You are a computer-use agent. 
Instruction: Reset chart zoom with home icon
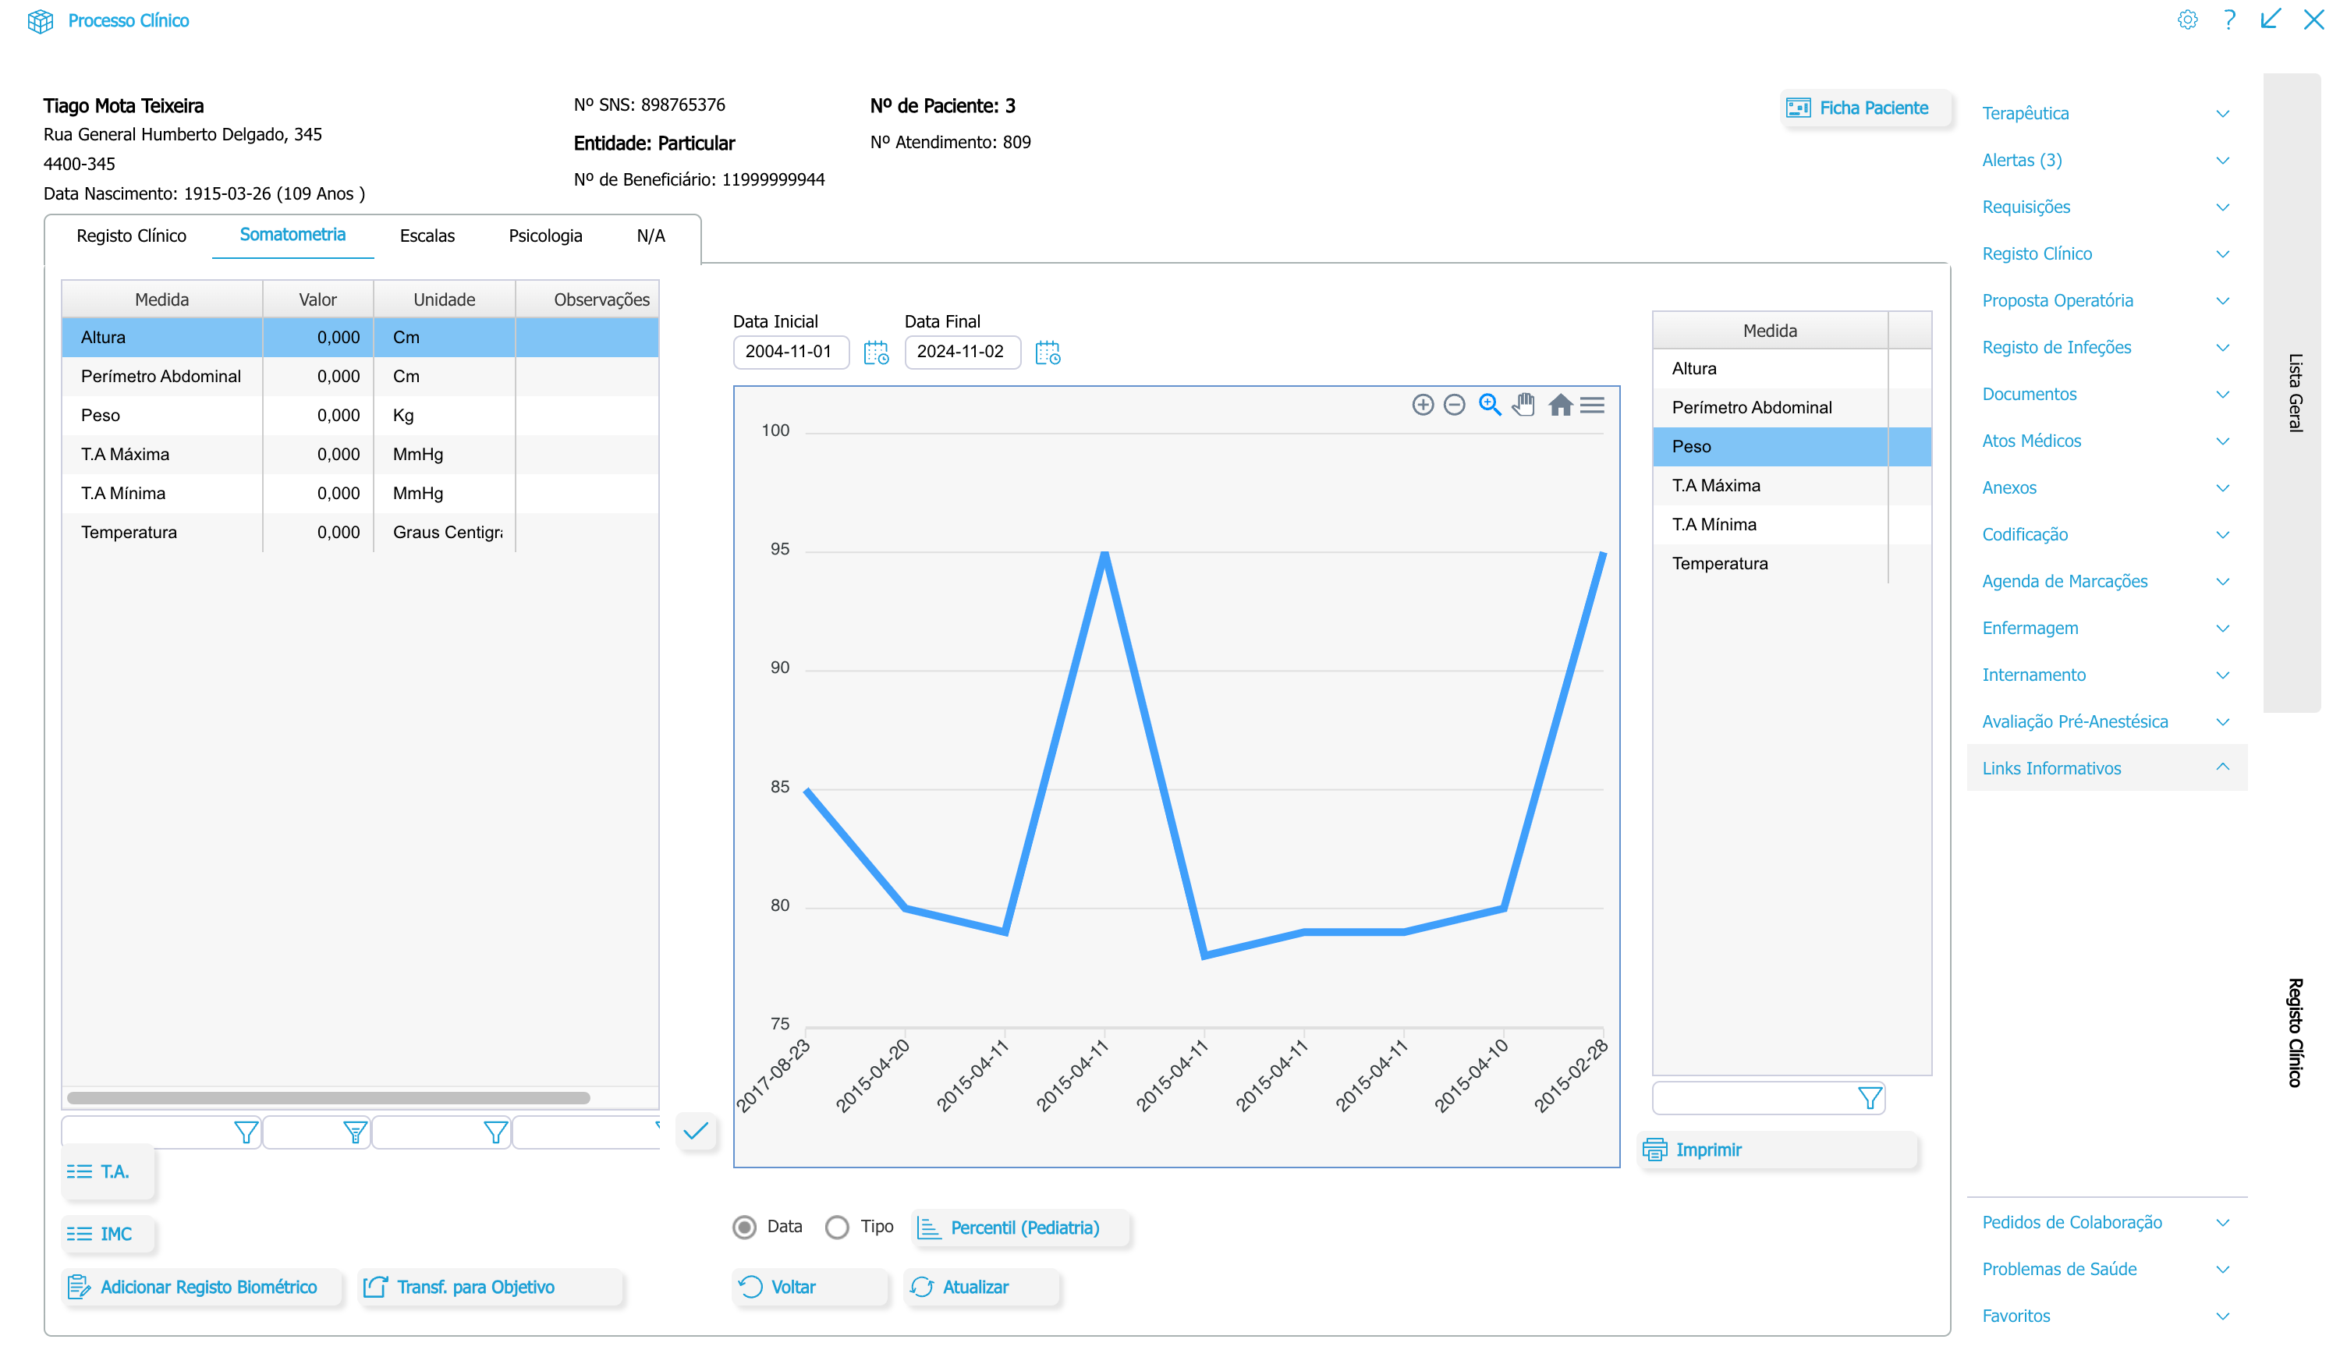pos(1560,405)
